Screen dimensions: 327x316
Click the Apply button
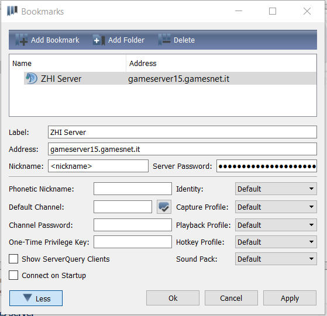point(290,298)
